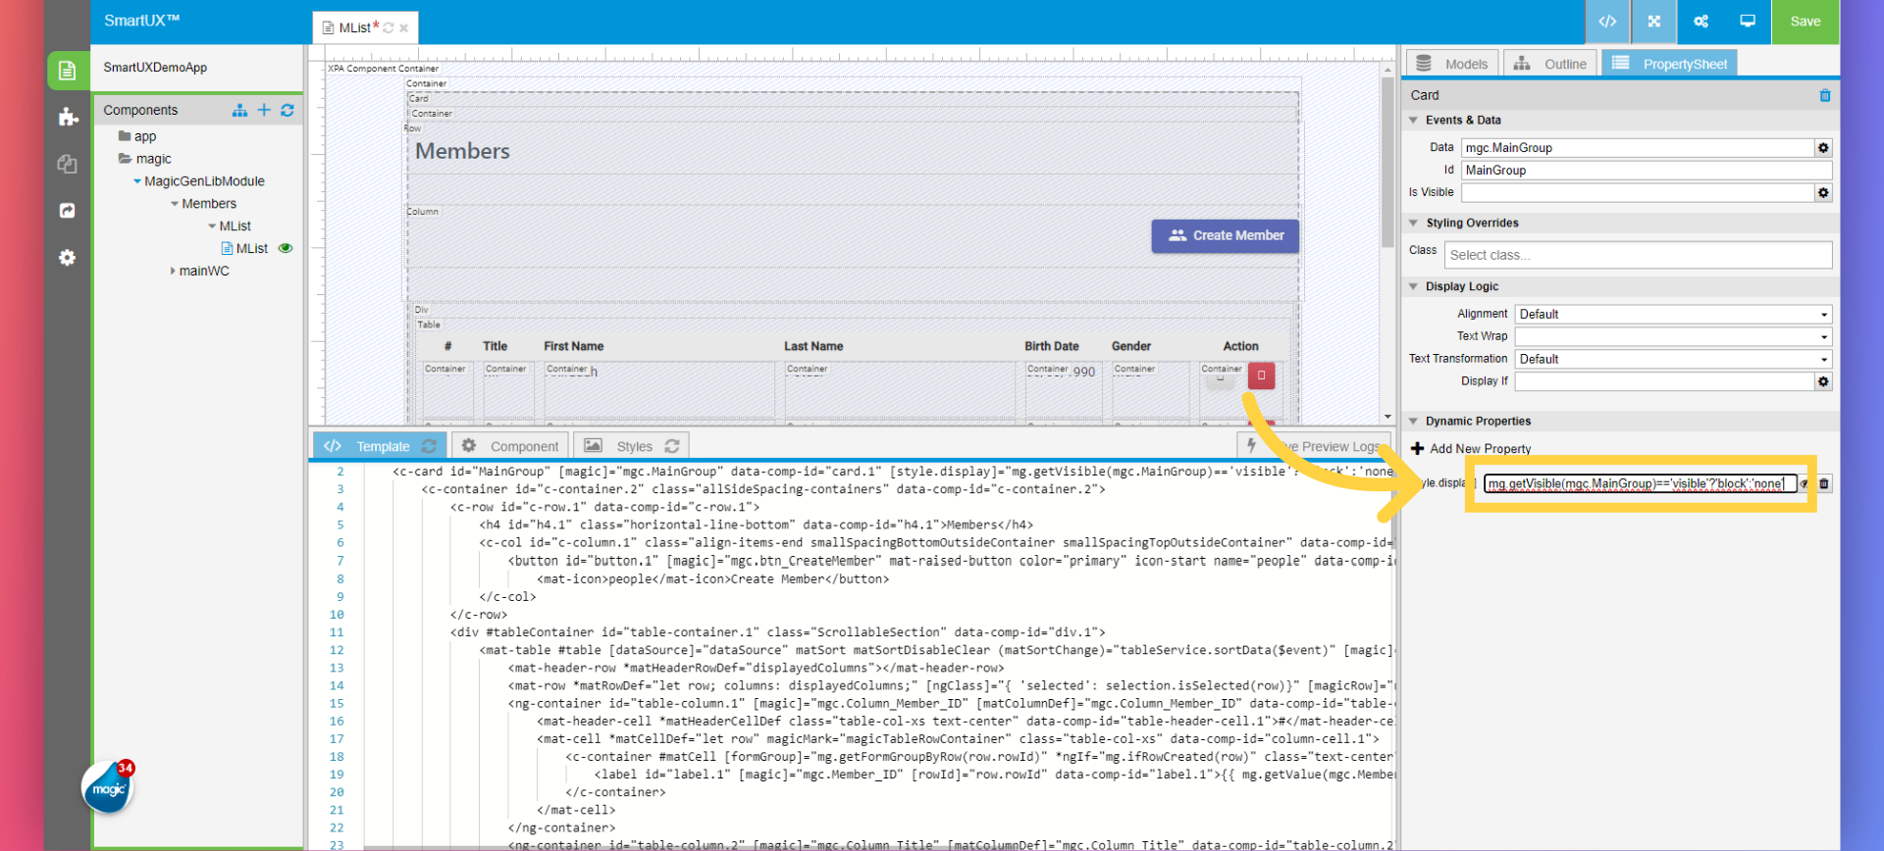This screenshot has height=851, width=1884.
Task: Open the Alignment dropdown
Action: pyautogui.click(x=1673, y=315)
